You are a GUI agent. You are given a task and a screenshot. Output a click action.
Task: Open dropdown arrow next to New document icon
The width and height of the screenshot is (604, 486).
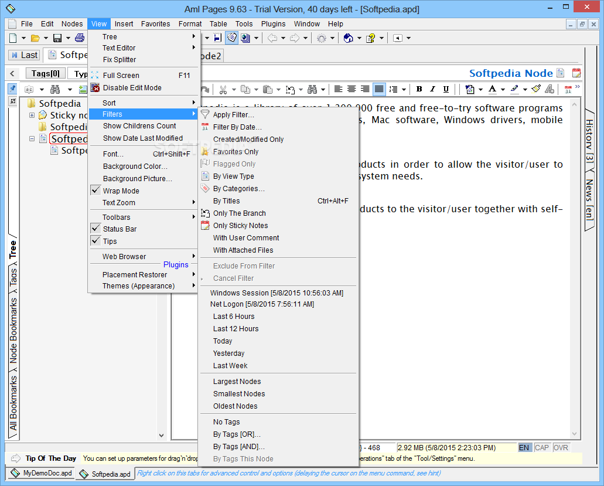tap(23, 38)
